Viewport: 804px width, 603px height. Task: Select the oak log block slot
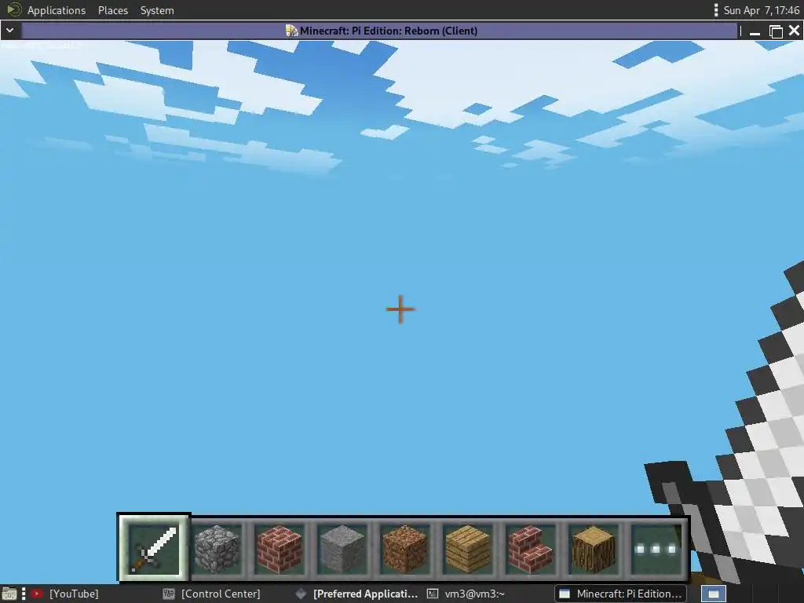tap(593, 548)
